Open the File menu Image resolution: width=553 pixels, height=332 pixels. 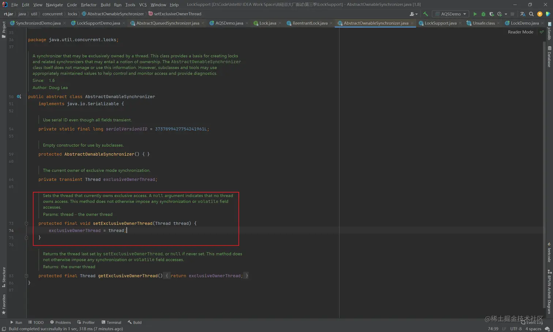coord(15,4)
